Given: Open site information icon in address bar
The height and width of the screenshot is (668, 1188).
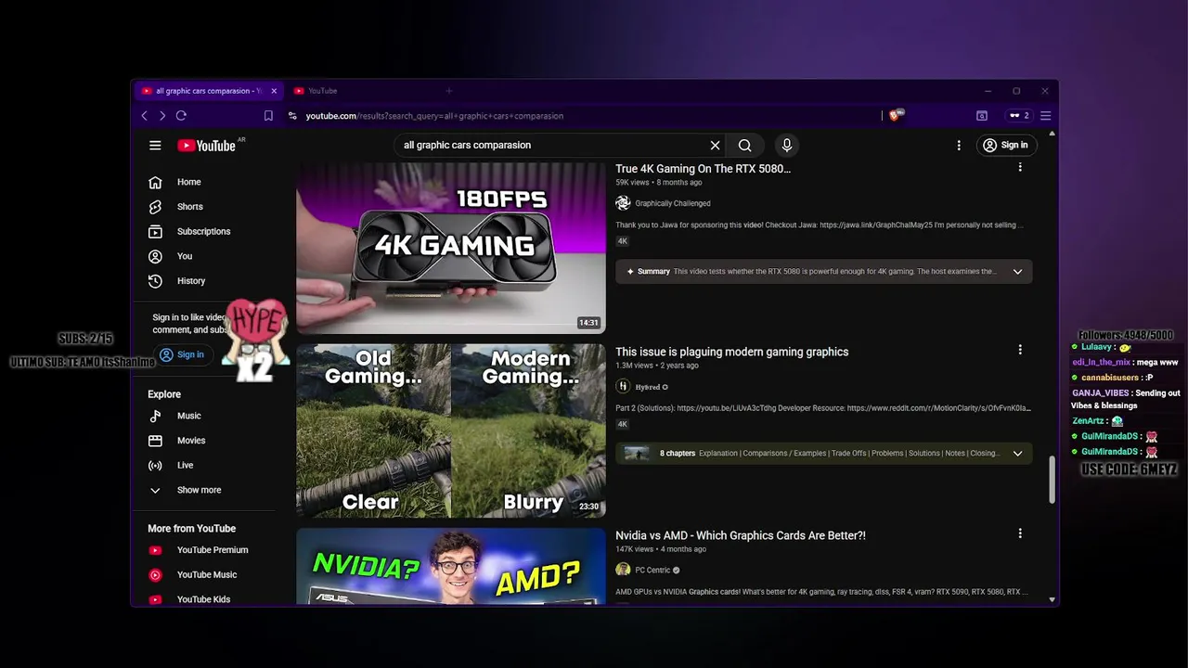Looking at the screenshot, I should point(292,116).
